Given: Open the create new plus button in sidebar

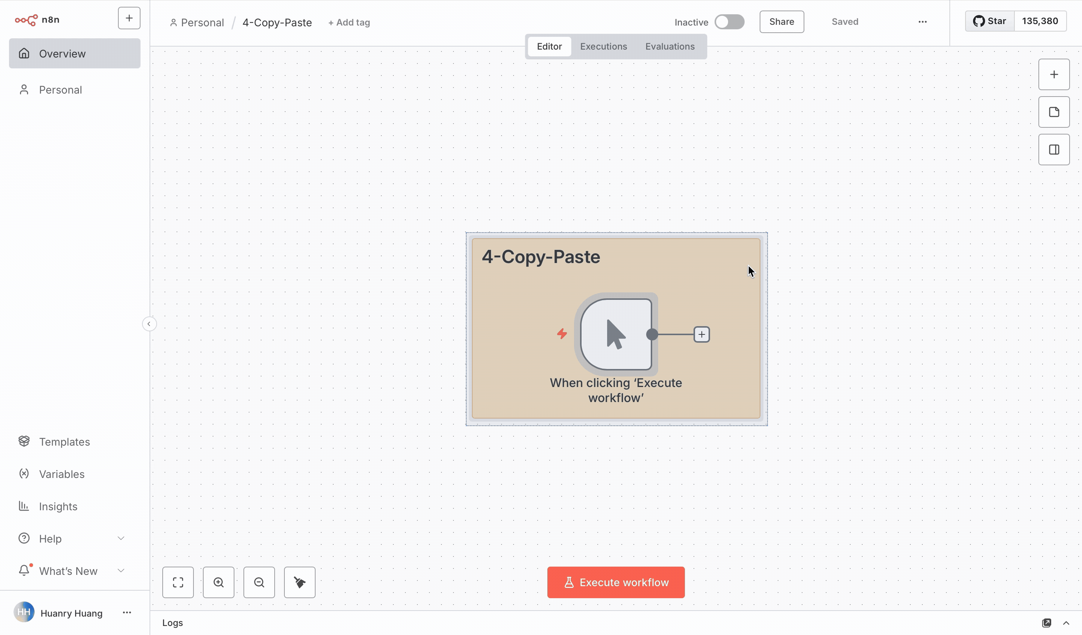Looking at the screenshot, I should point(129,18).
